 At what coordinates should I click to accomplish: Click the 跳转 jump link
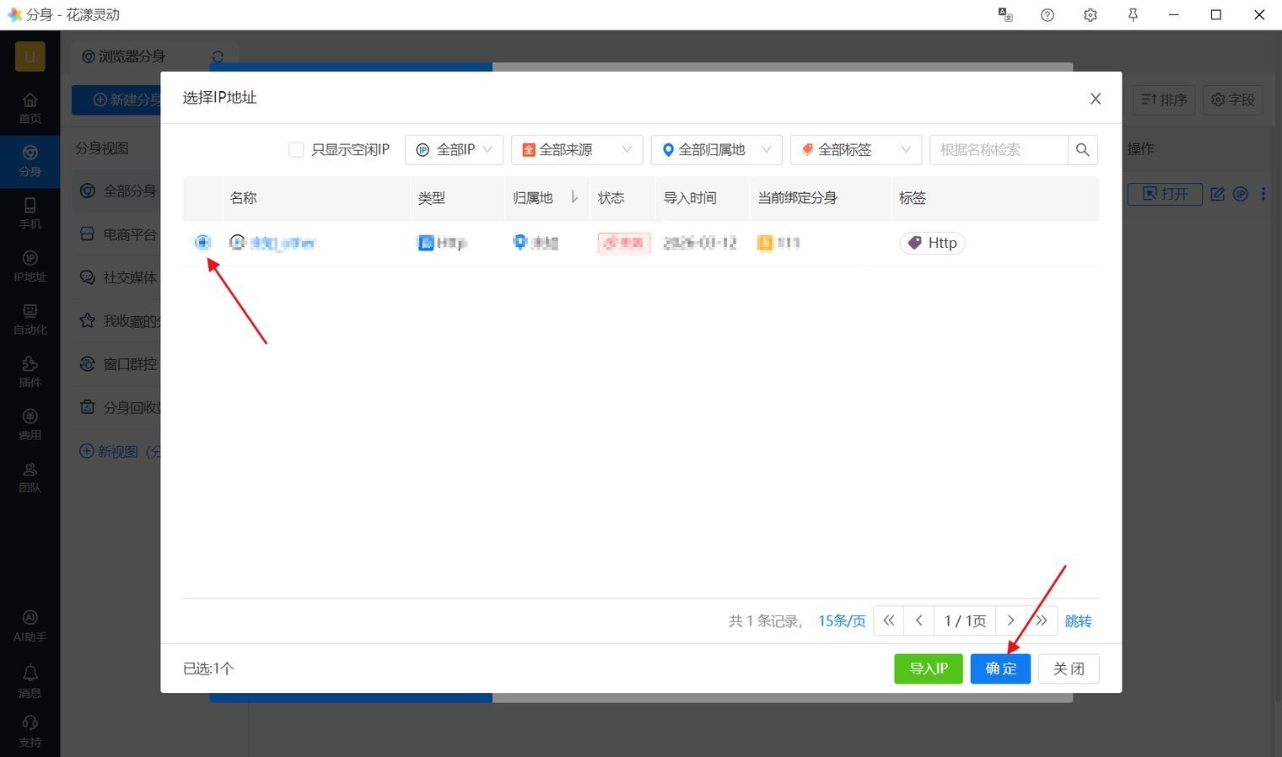tap(1078, 621)
